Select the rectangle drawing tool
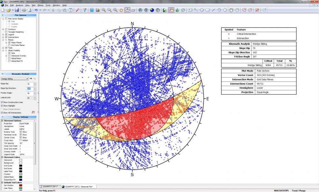Image resolution: width=319 pixels, height=192 pixels. pos(208,10)
